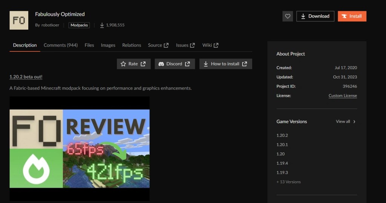The image size is (386, 203).
Task: Select game version 1.19.3
Action: (x=282, y=173)
